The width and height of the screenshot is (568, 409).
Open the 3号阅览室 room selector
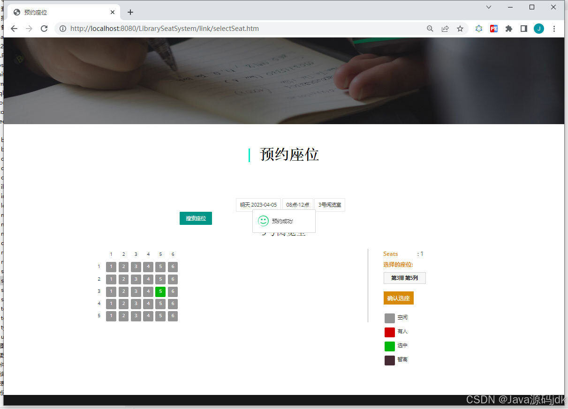pyautogui.click(x=330, y=205)
